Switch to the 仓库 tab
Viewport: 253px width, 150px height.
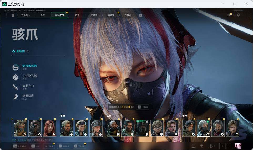(43, 15)
